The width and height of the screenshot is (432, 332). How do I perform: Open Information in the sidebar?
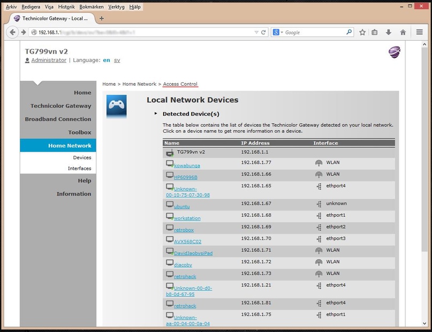click(74, 194)
